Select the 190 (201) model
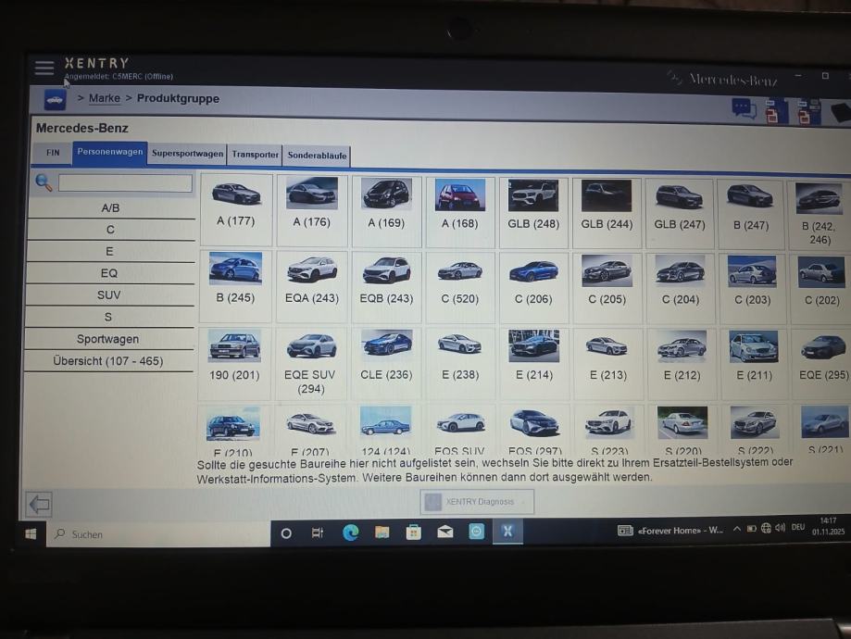The height and width of the screenshot is (639, 851). (x=234, y=363)
